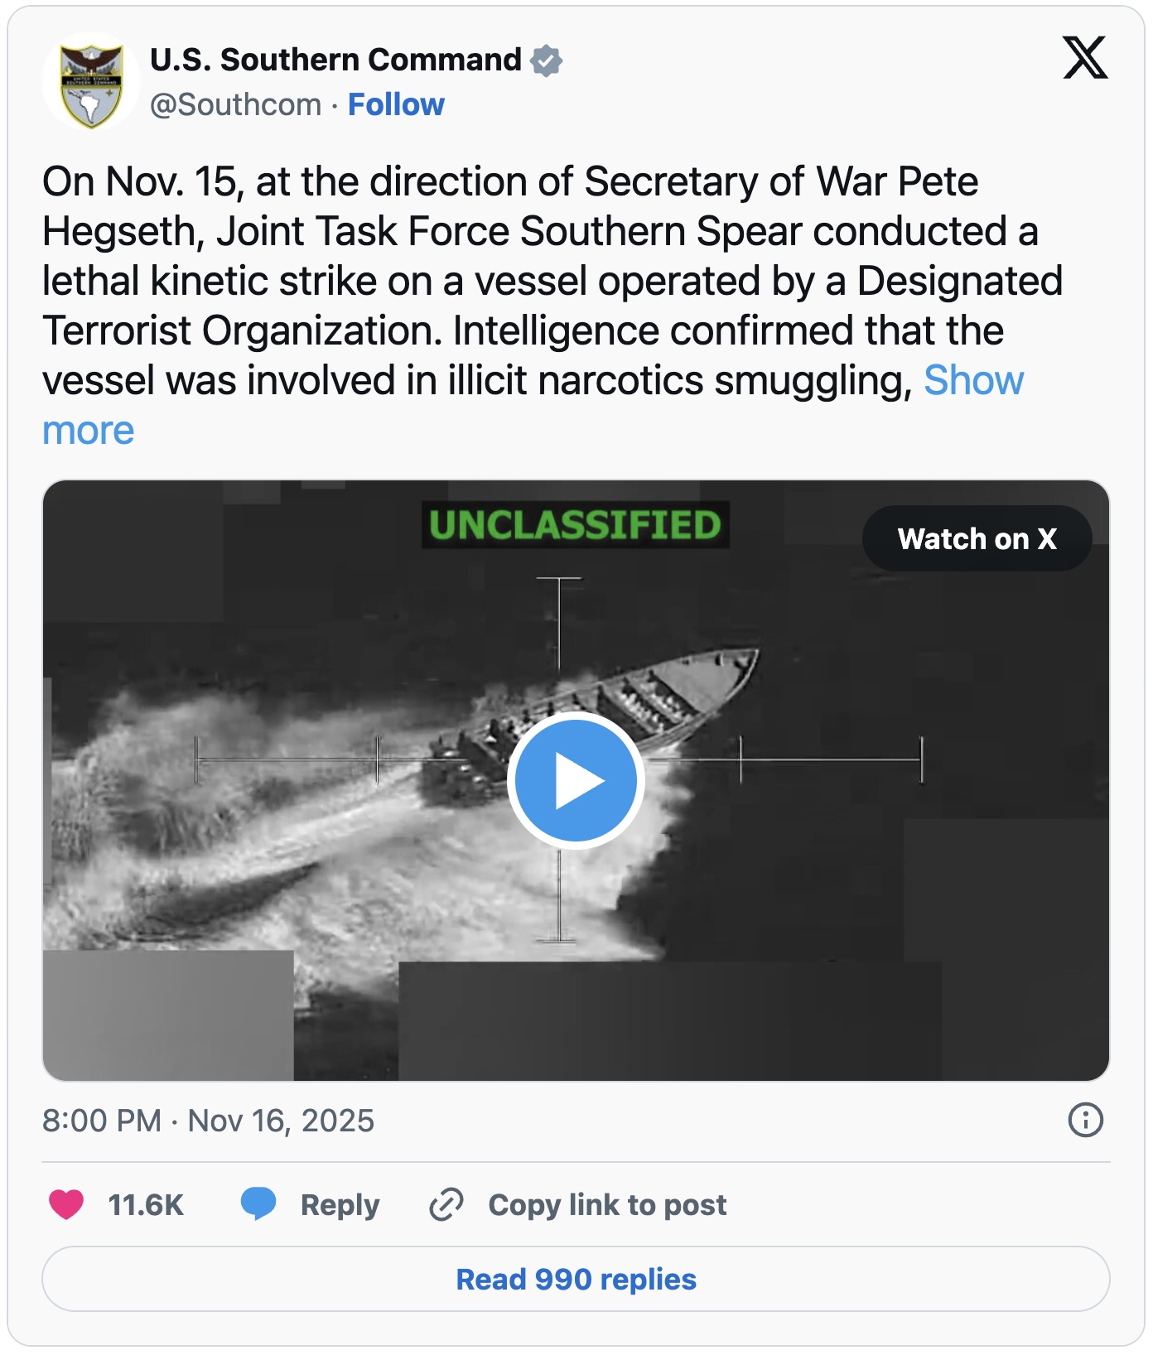Click the Reply text label

pyautogui.click(x=340, y=1205)
